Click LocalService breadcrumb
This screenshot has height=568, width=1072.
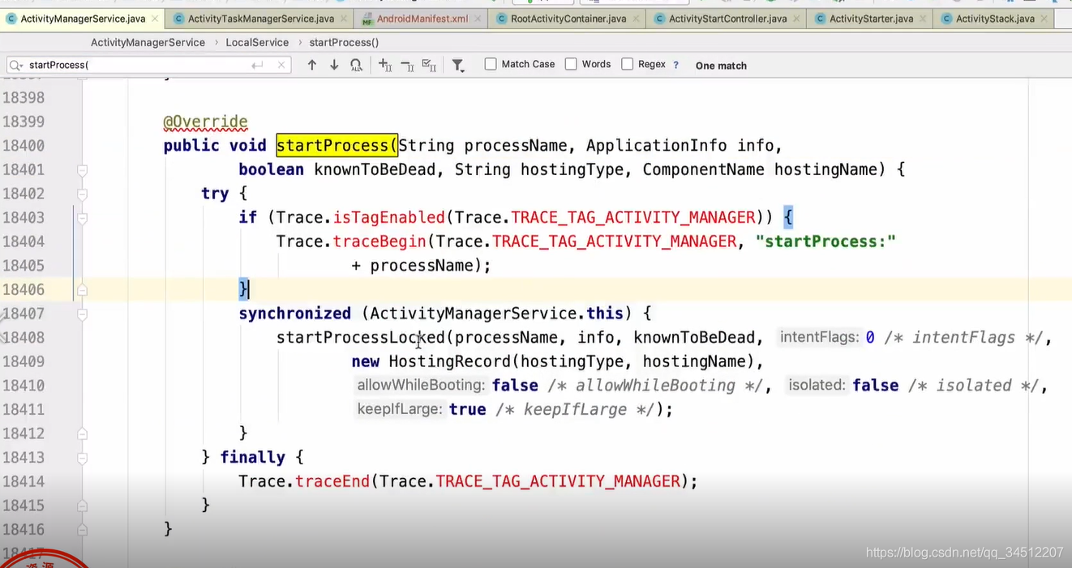[257, 42]
